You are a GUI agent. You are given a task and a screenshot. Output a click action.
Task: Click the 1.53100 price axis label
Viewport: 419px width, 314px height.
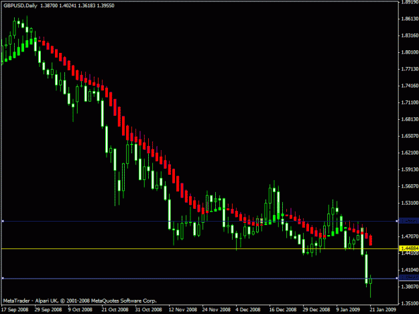click(410, 203)
